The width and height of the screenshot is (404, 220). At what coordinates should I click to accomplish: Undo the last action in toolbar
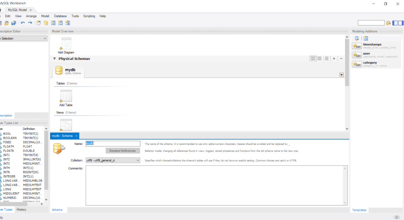pyautogui.click(x=23, y=23)
